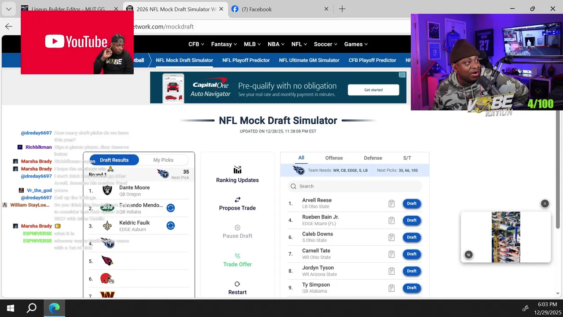Click the Cardinals logo at pick 5
This screenshot has height=317, width=563.
coord(107,261)
